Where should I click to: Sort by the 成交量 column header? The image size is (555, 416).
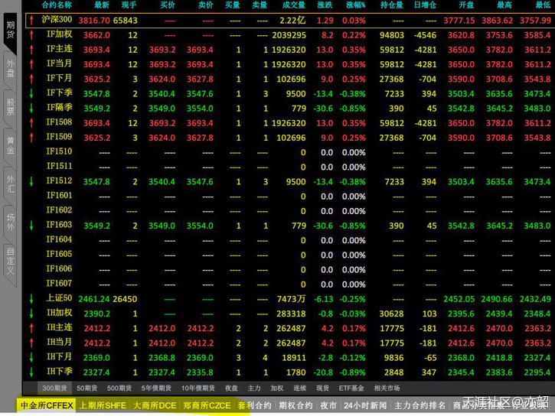(292, 5)
